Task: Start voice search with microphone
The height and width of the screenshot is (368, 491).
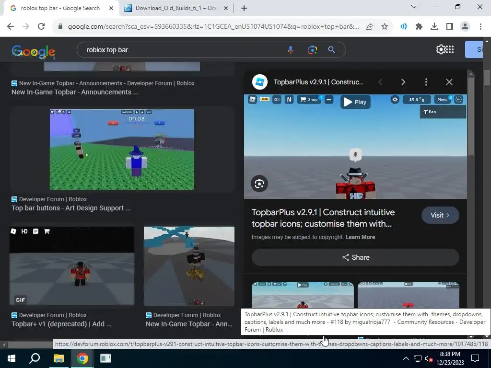Action: click(x=291, y=50)
